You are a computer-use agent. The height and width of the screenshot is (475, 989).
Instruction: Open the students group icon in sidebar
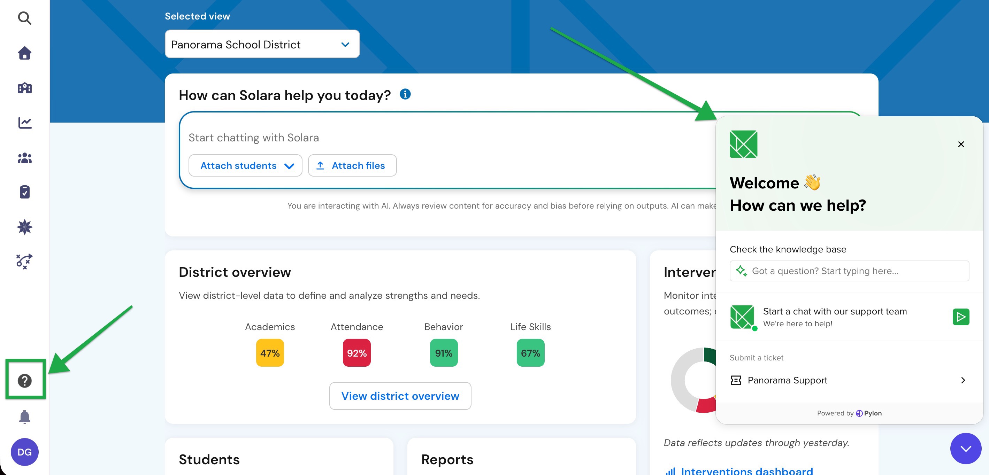point(25,158)
